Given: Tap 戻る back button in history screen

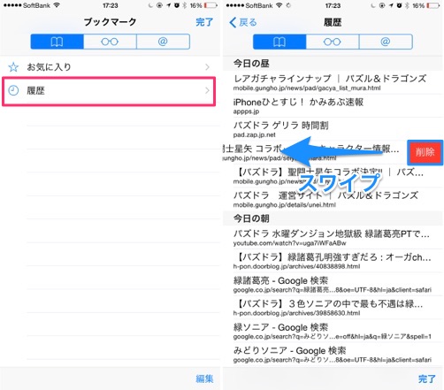Looking at the screenshot, I should (243, 22).
